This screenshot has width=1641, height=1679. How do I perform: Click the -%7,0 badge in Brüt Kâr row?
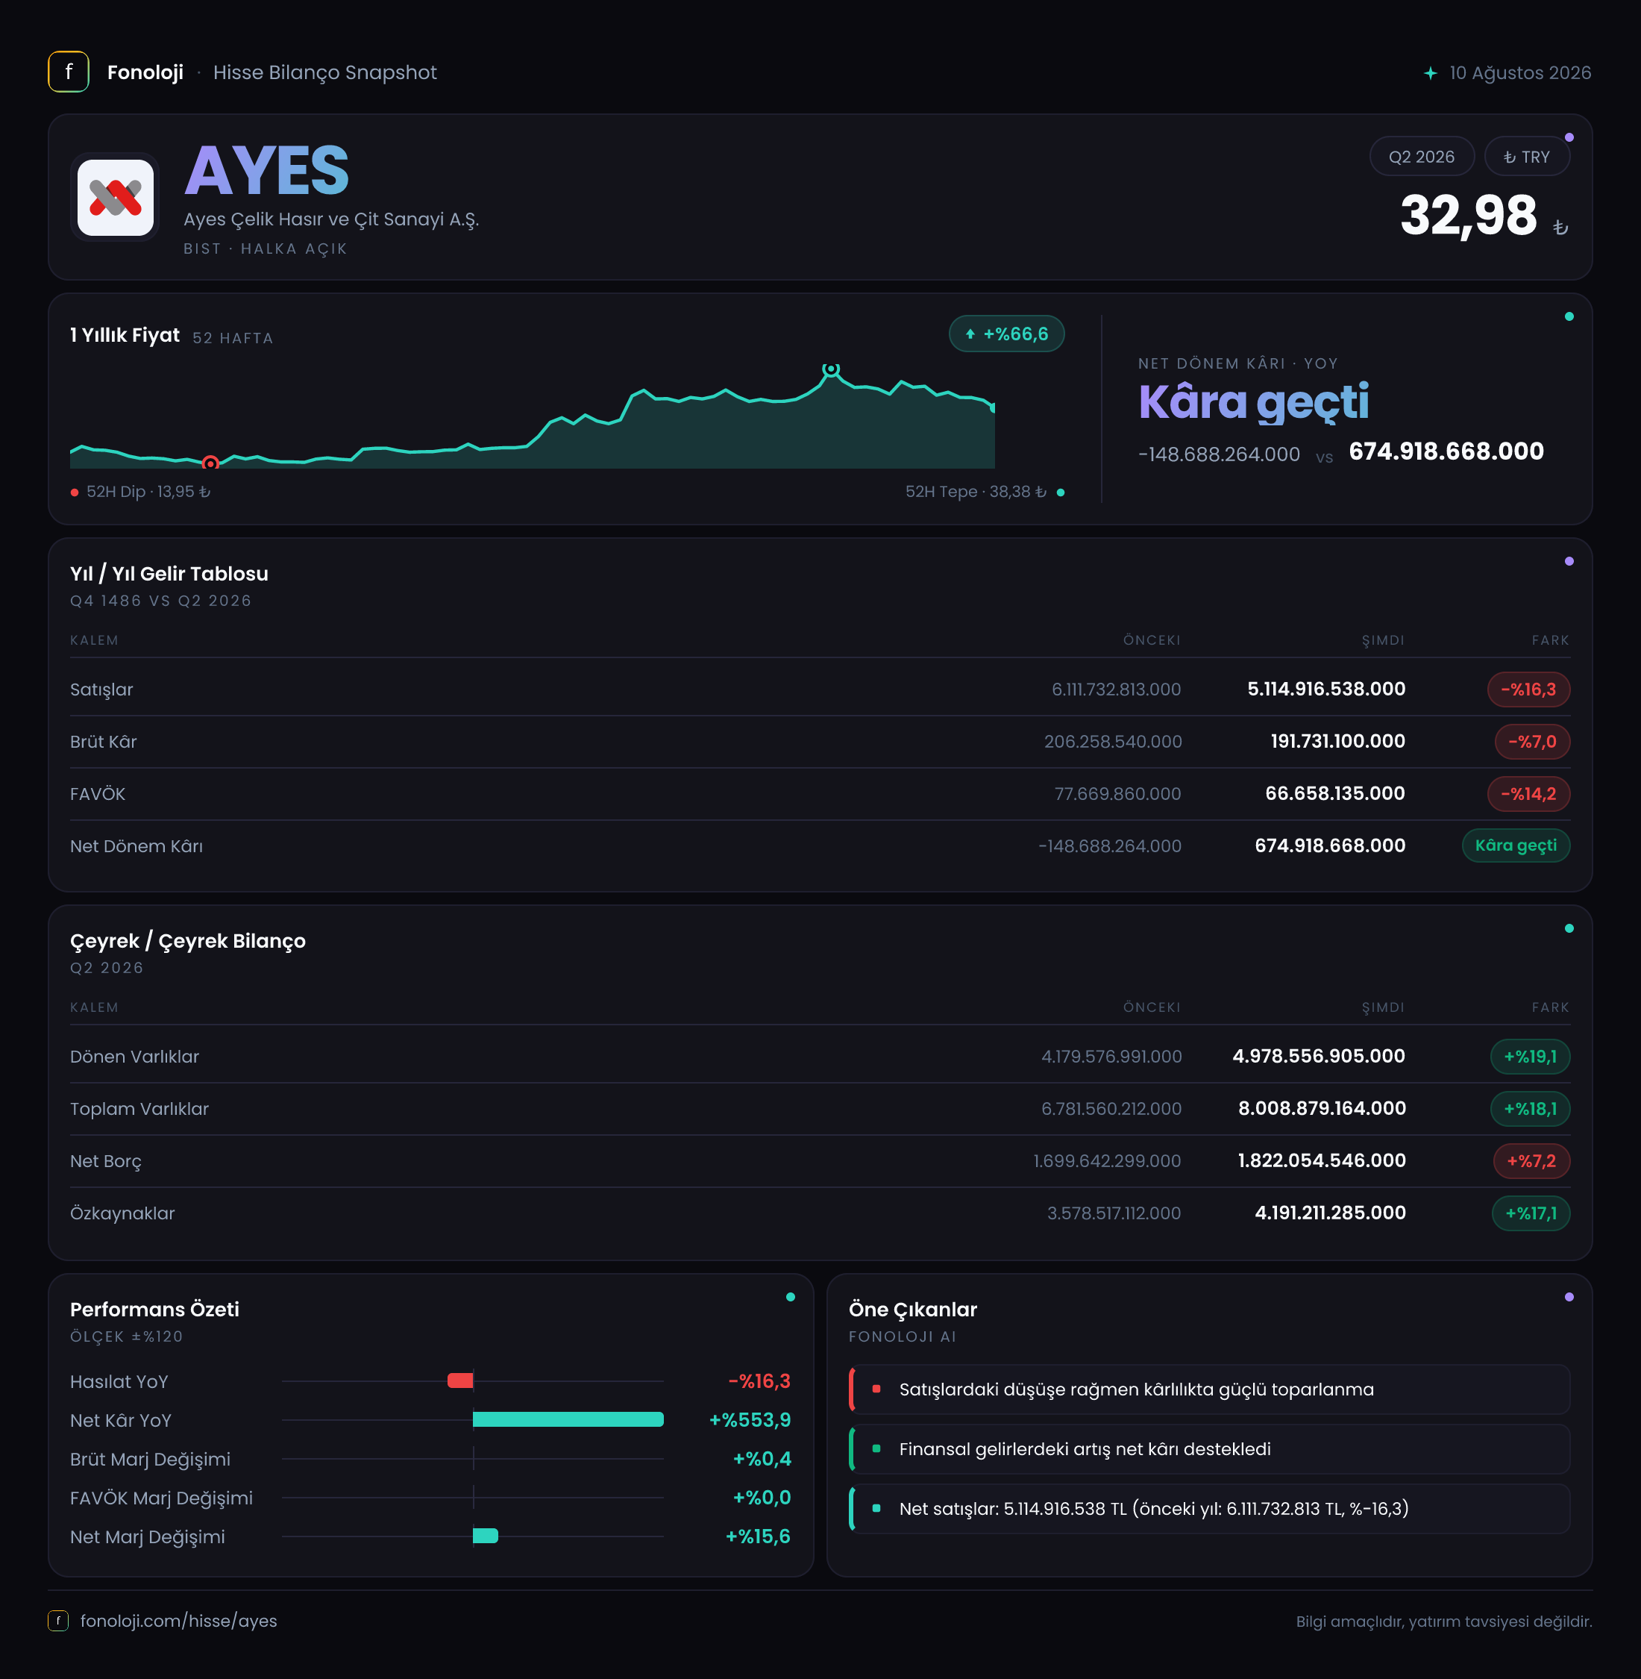pos(1531,742)
